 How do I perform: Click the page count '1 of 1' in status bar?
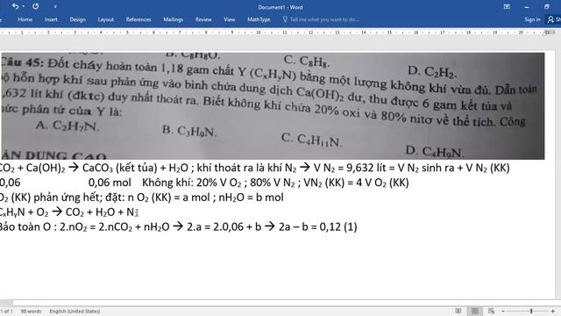tap(6, 312)
